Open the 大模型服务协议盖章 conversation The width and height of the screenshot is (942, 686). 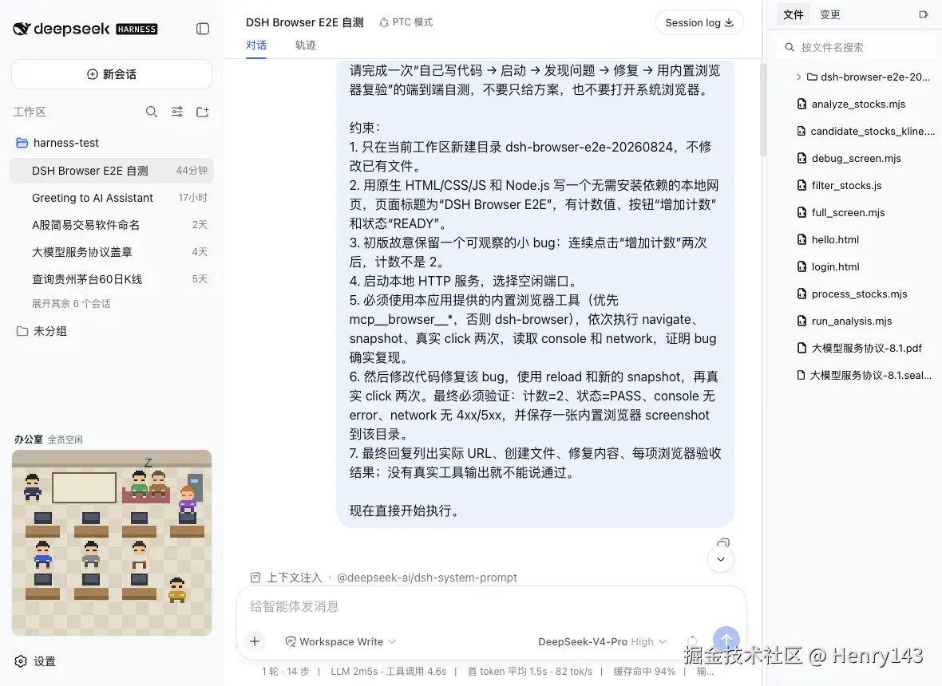[x=112, y=251]
